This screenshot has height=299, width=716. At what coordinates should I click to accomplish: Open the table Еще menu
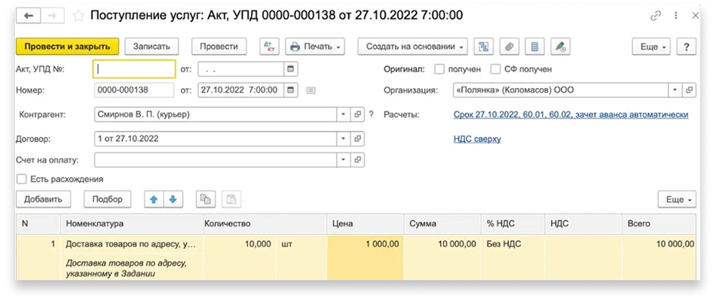(x=678, y=200)
